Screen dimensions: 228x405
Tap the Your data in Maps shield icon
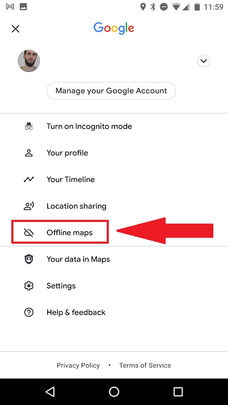click(x=29, y=259)
